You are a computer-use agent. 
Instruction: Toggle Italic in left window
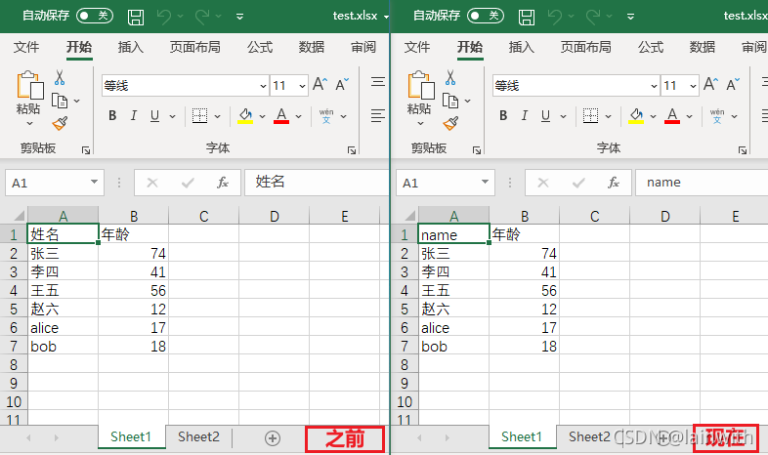(x=133, y=115)
